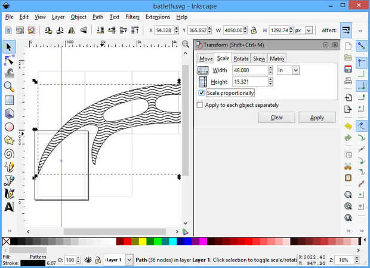The width and height of the screenshot is (370, 268).
Task: Click the Print document icon
Action: pyautogui.click(x=348, y=81)
